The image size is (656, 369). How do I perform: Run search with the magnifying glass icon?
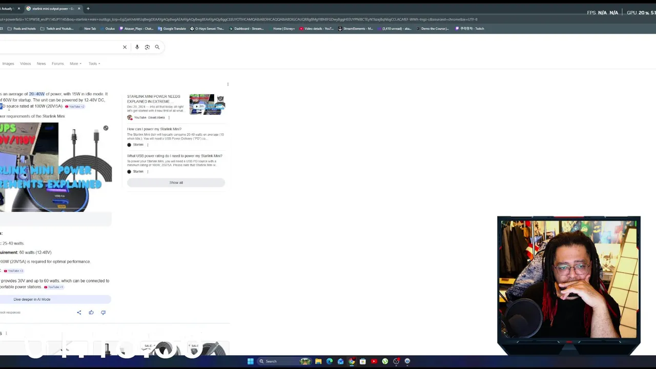(157, 47)
